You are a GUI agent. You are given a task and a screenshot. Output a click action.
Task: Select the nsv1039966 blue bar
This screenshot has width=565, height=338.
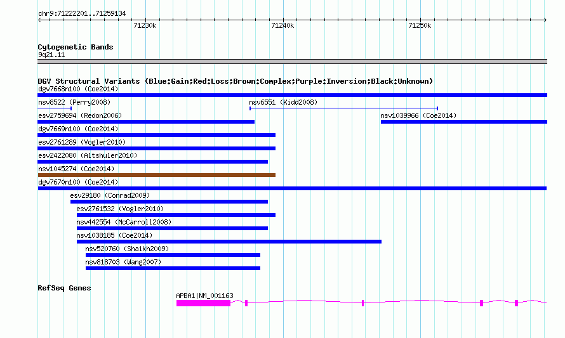point(464,122)
